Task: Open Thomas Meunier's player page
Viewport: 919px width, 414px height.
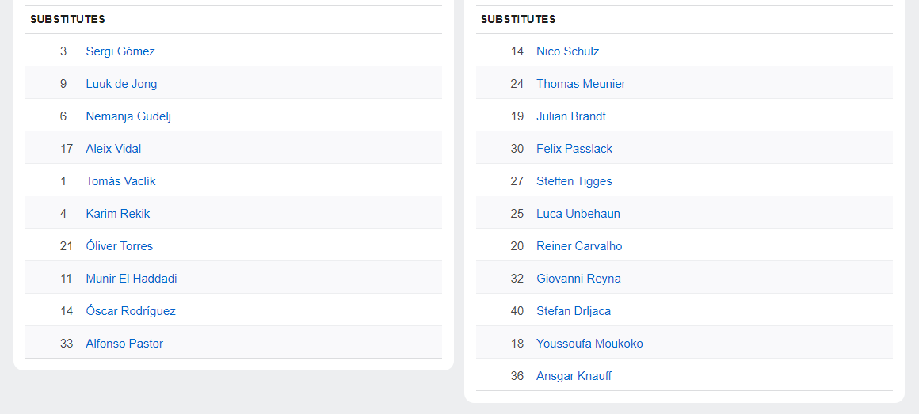Action: tap(581, 84)
